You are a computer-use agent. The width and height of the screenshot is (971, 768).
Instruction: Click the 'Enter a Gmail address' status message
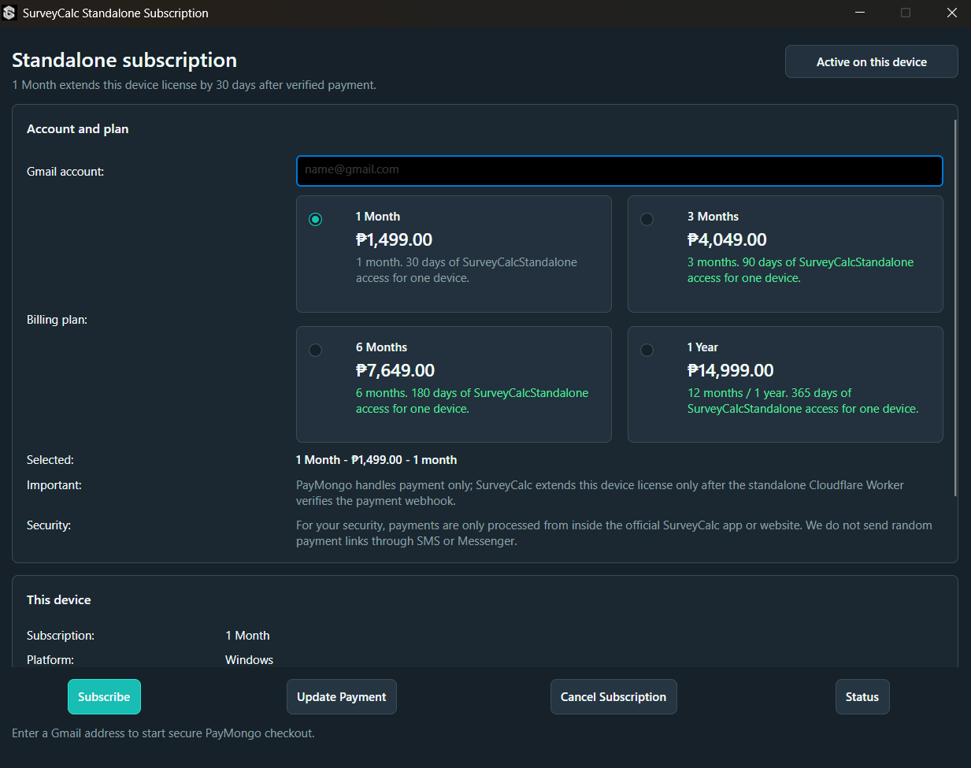[163, 733]
